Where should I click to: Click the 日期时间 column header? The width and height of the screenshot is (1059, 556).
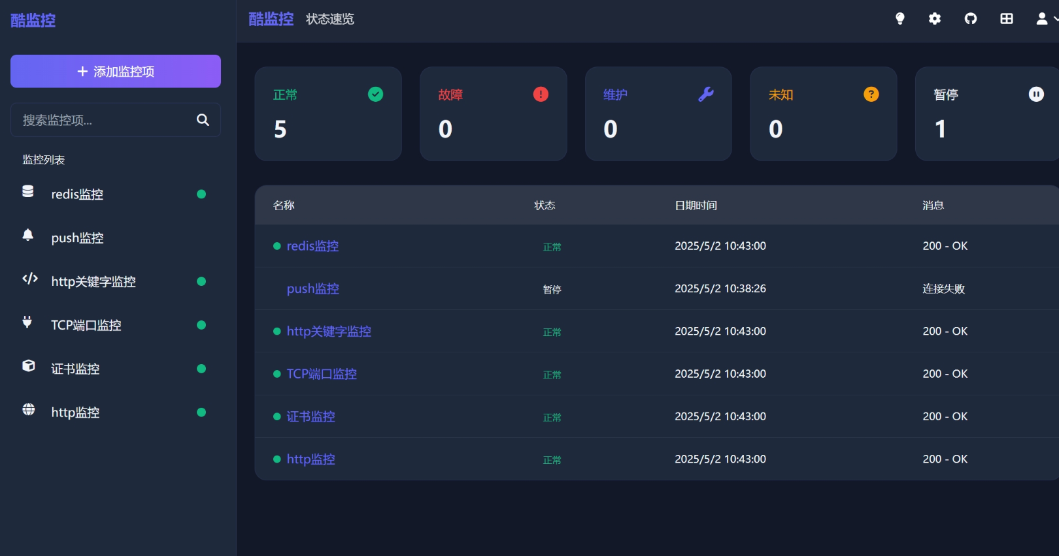696,206
